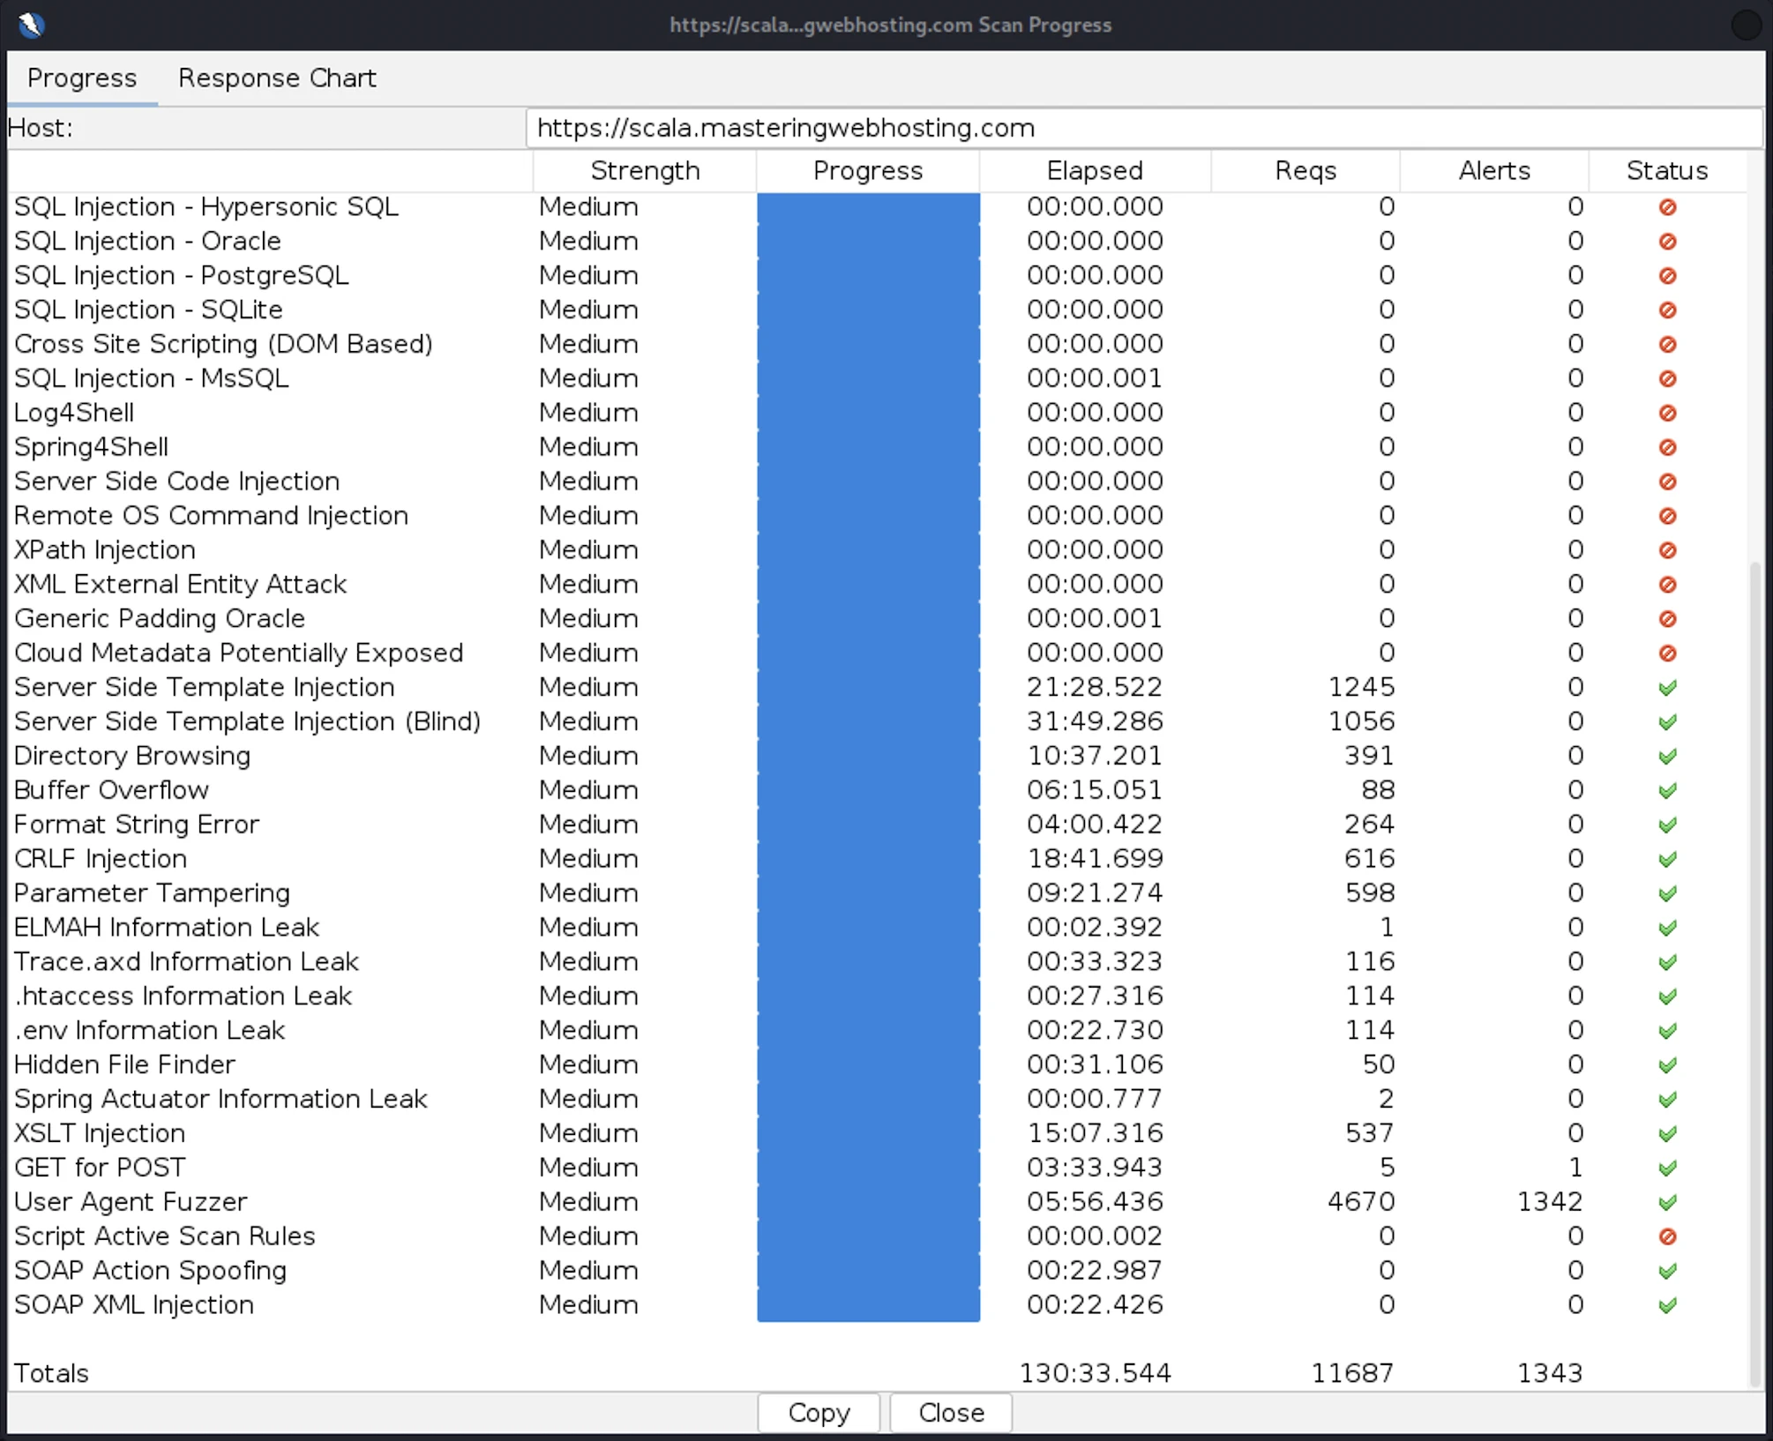Click completed checkmark for User Agent Fuzzer
1773x1441 pixels.
(1667, 1202)
